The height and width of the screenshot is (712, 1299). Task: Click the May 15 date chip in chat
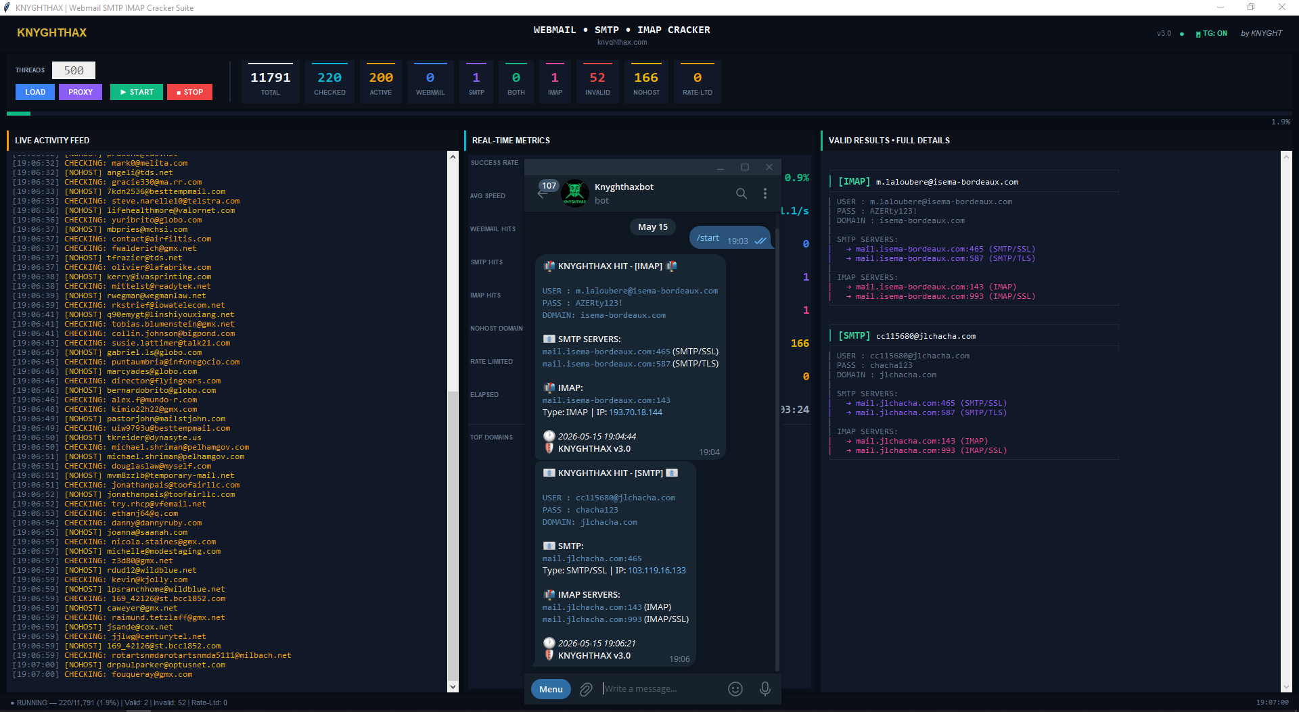[x=653, y=227]
